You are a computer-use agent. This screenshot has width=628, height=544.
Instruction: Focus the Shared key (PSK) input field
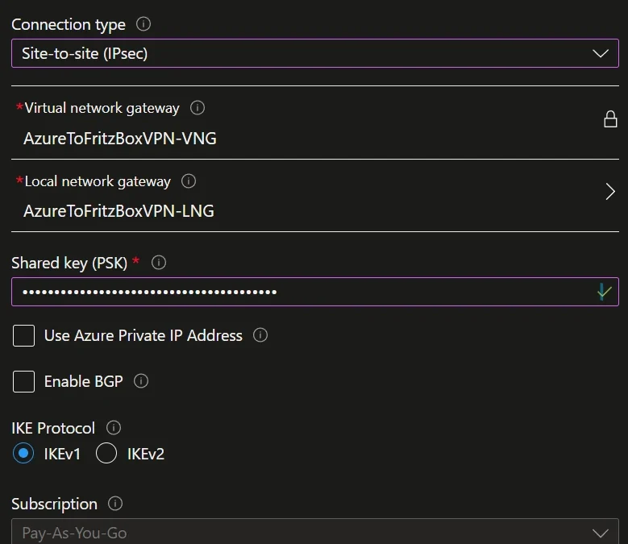[x=315, y=292]
